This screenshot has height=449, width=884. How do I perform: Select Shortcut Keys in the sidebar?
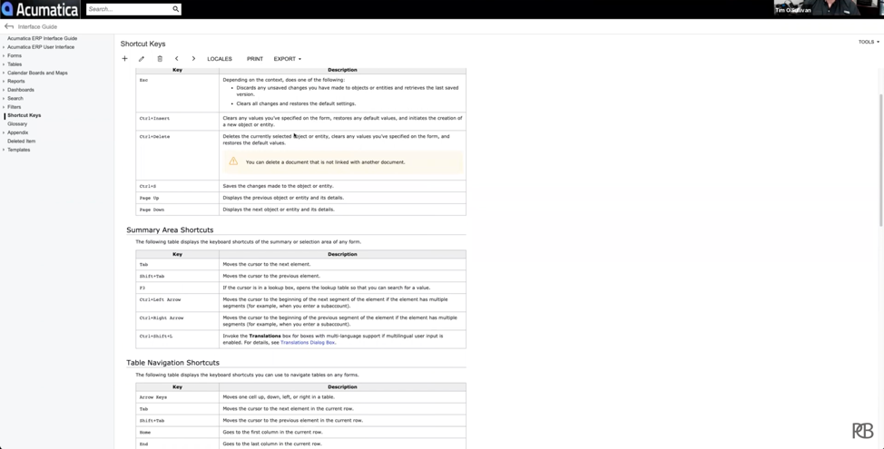point(25,115)
